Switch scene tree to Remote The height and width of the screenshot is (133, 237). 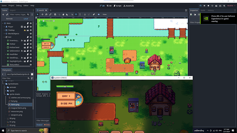coord(9,19)
